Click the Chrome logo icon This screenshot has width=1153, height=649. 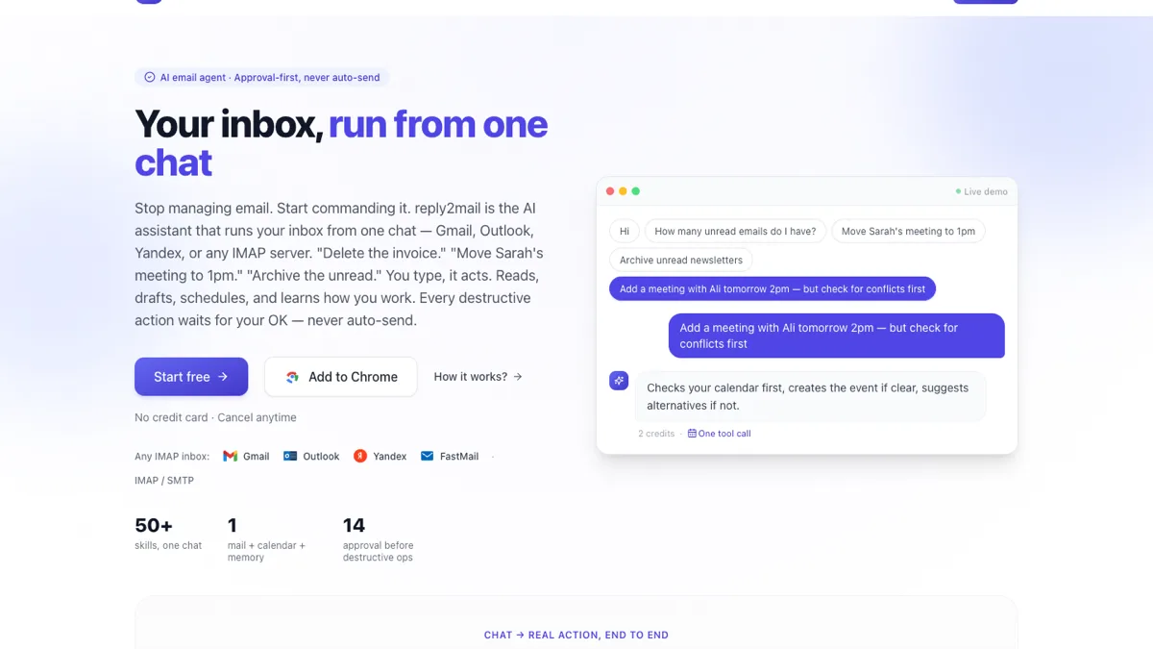293,377
